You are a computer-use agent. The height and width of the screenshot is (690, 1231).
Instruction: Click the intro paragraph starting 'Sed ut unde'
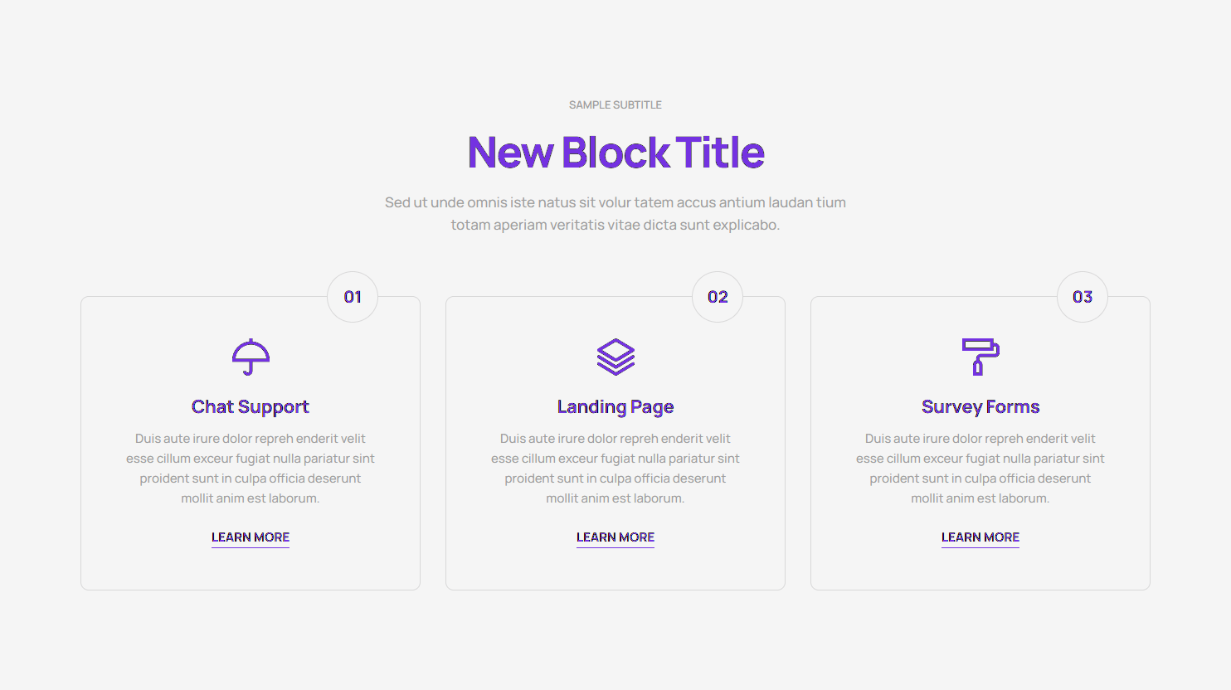[x=615, y=213]
